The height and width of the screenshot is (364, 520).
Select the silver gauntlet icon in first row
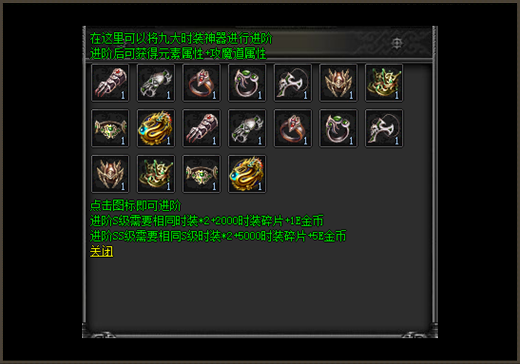coord(156,83)
